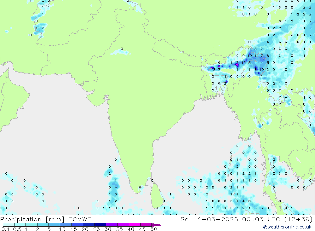Click the 35–40 mm purple legend swatch
The image size is (315, 231).
click(123, 225)
